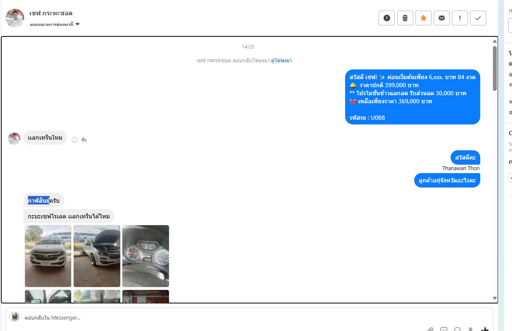Open the ดูโฆษณา ad link

coord(281,61)
